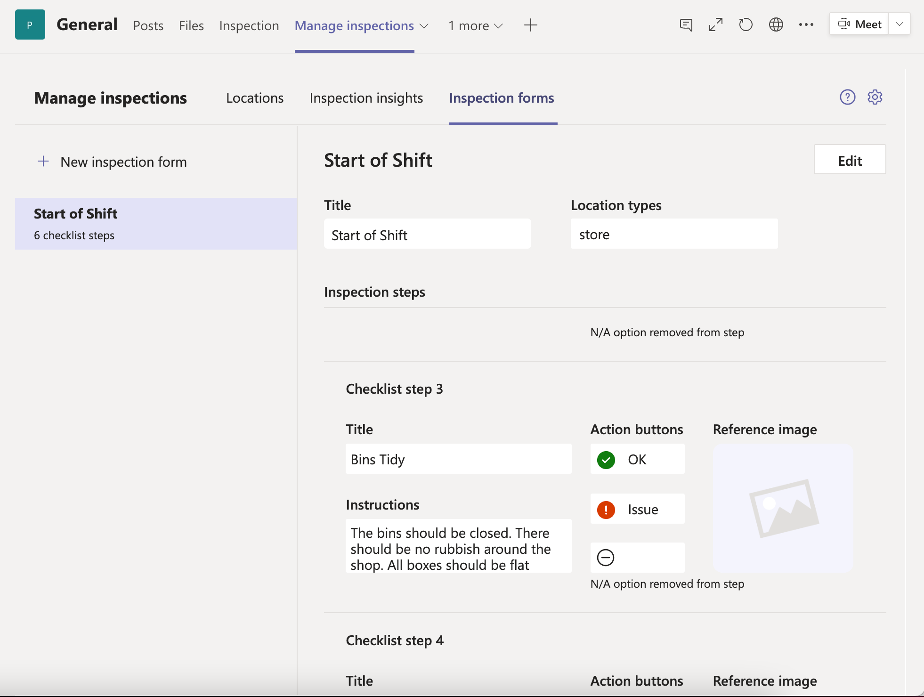924x697 pixels.
Task: Expand the Manage inspections tab dropdown
Action: click(423, 26)
